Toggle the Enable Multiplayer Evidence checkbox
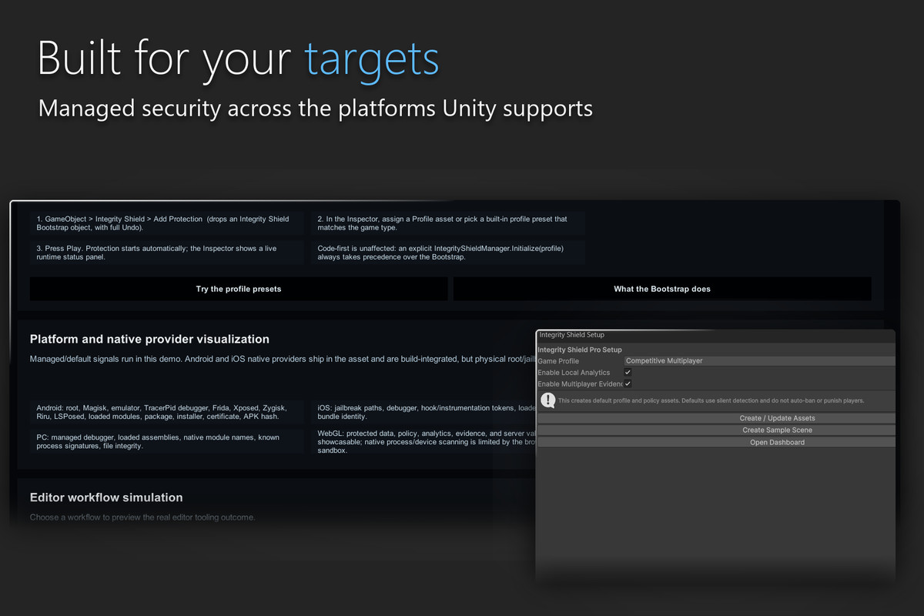This screenshot has width=924, height=616. tap(628, 383)
